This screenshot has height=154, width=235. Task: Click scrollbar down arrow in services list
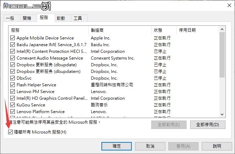[222, 115]
